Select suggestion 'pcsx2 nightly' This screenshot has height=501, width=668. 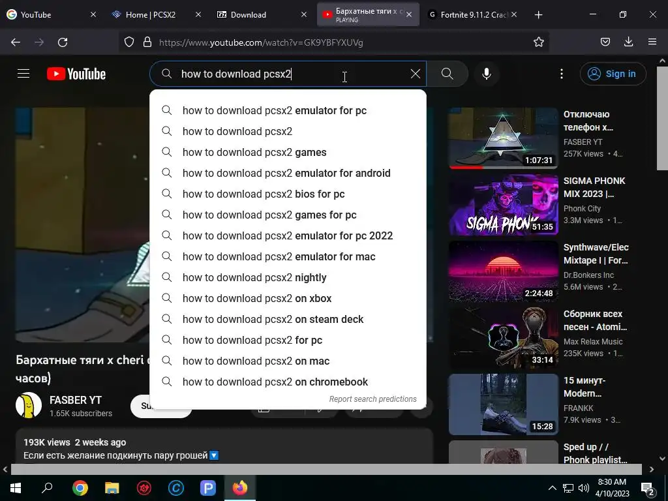click(x=288, y=277)
